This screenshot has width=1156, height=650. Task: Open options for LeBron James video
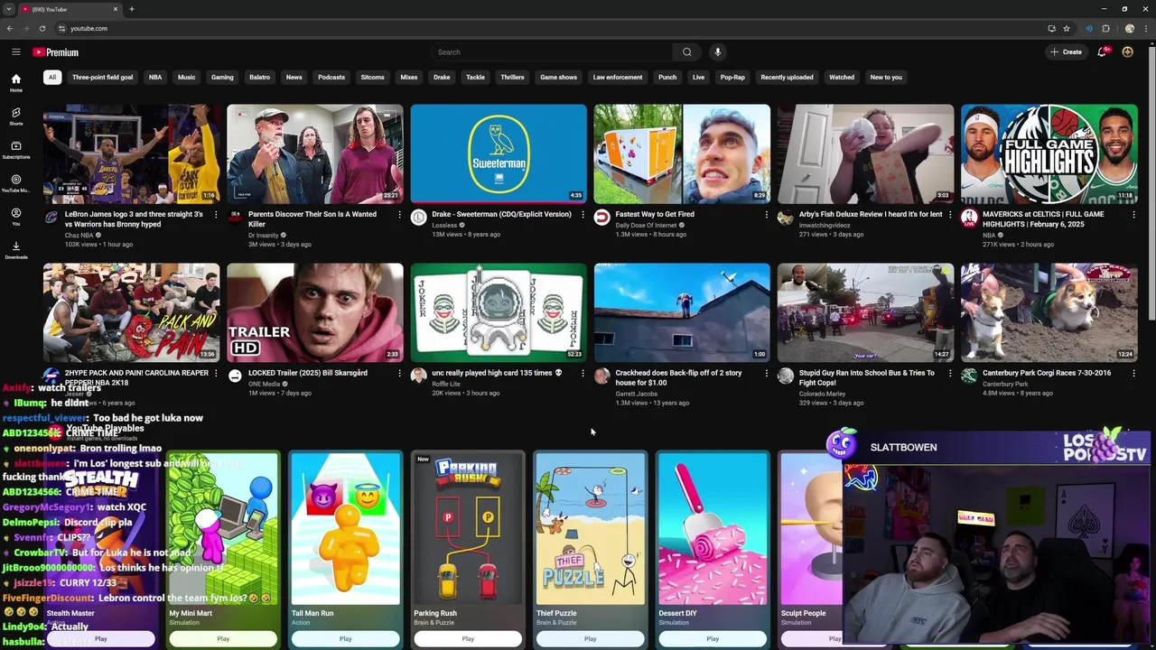click(215, 215)
